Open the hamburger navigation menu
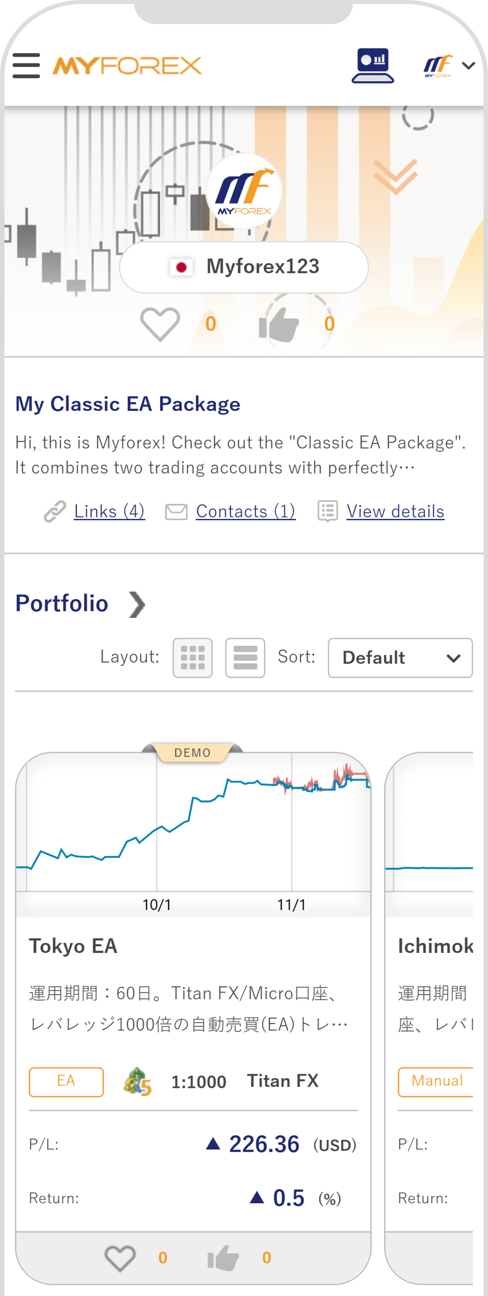This screenshot has height=1296, width=488. [26, 66]
